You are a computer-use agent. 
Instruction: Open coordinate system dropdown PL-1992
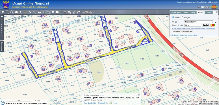tap(40, 101)
